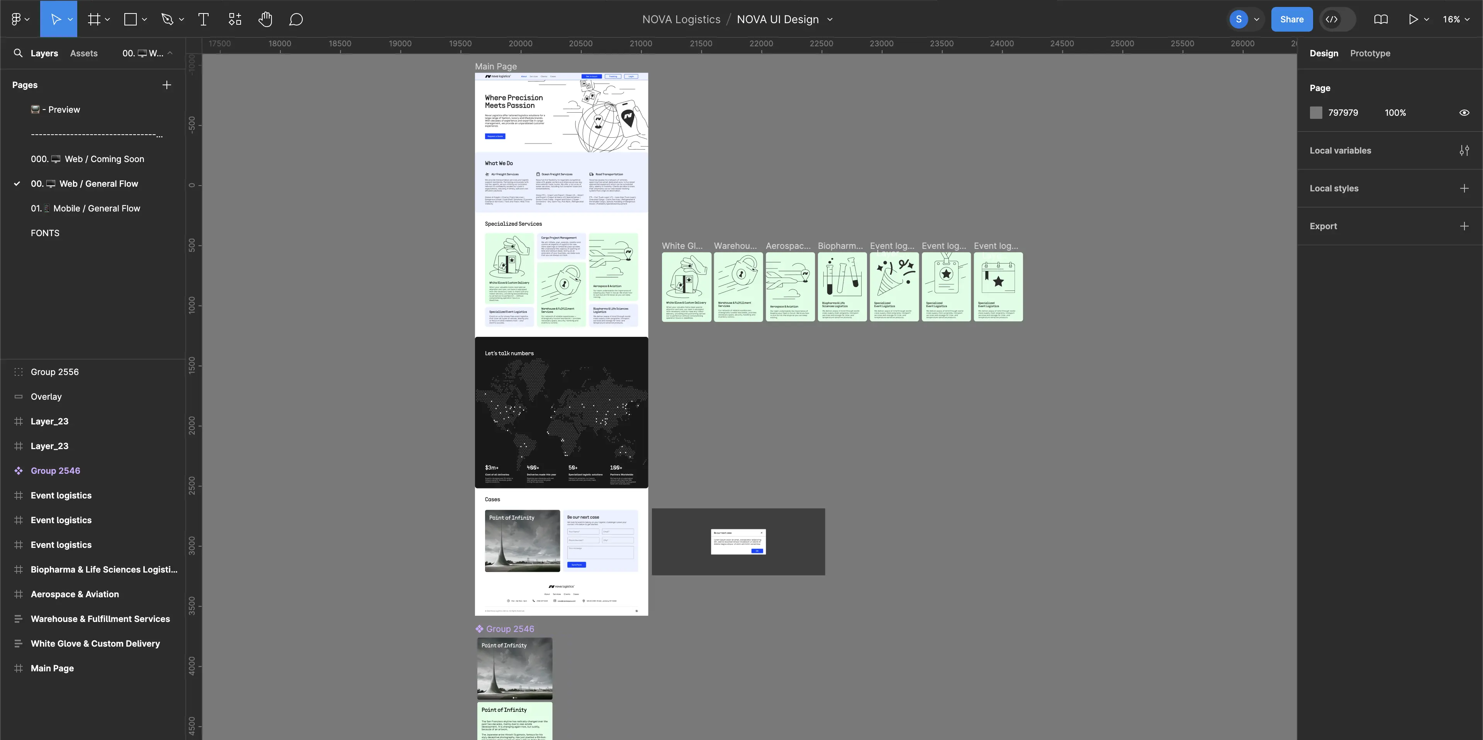Select the Pen tool
The image size is (1483, 740).
coord(167,19)
